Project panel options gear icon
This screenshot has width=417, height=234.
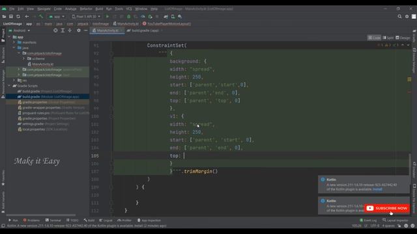click(78, 31)
